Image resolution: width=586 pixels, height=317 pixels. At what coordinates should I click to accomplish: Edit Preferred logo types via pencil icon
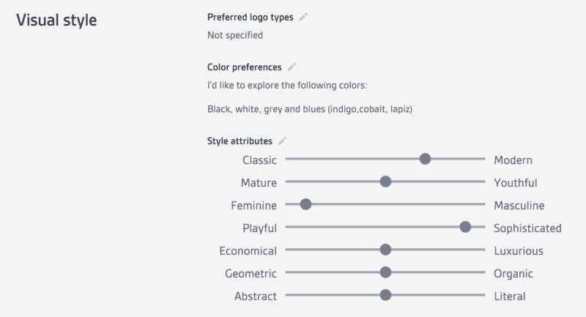303,17
